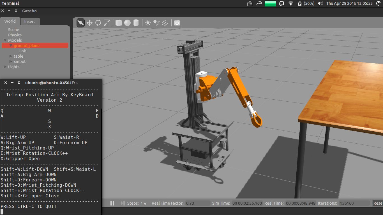Add a directional light

[165, 23]
